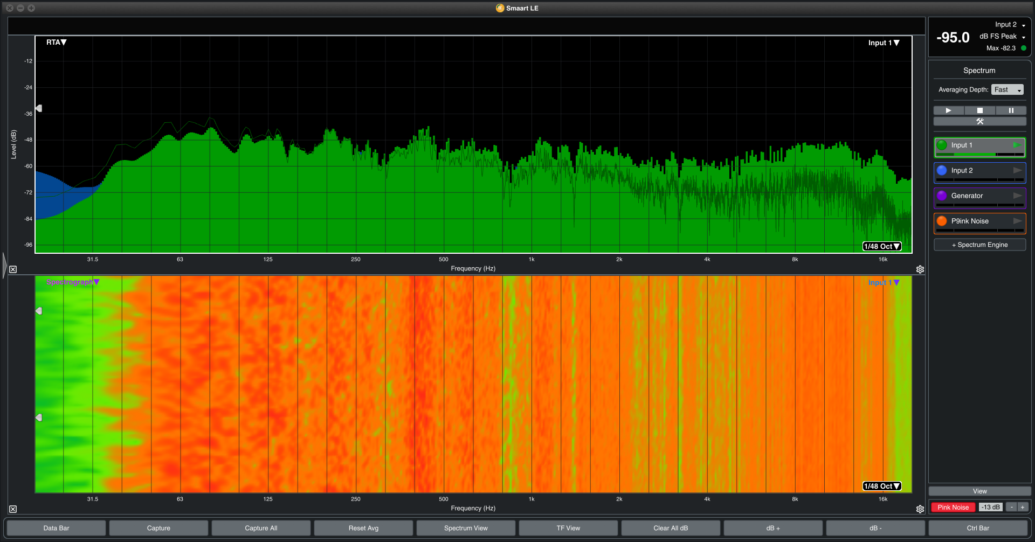1035x542 pixels.
Task: Open the Spectrograph graph type dropdown
Action: (x=73, y=282)
